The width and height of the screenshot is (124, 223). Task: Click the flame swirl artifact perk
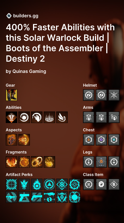[x=37, y=184]
